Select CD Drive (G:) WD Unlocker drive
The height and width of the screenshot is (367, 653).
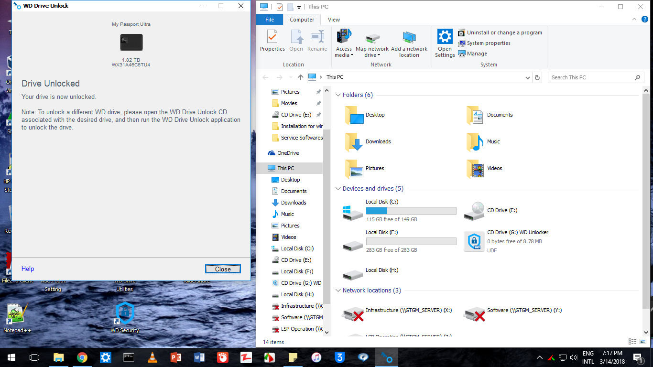pyautogui.click(x=507, y=241)
